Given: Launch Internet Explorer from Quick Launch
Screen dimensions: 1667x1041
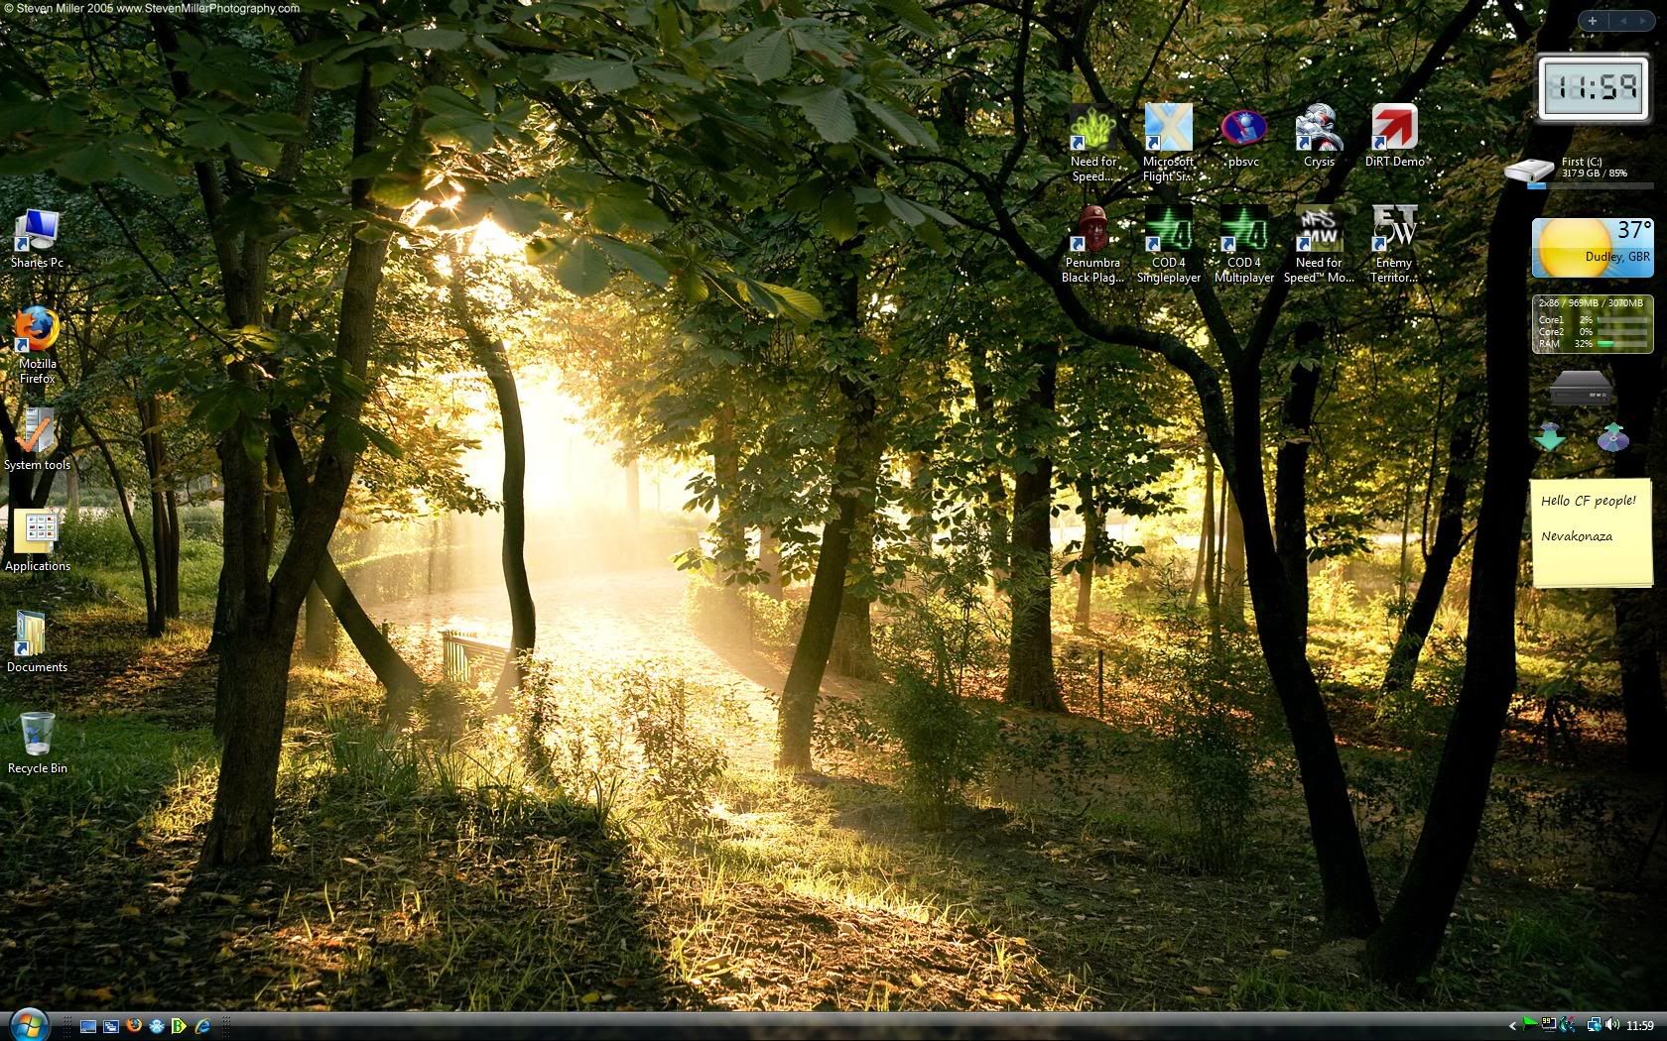Looking at the screenshot, I should 202,1026.
